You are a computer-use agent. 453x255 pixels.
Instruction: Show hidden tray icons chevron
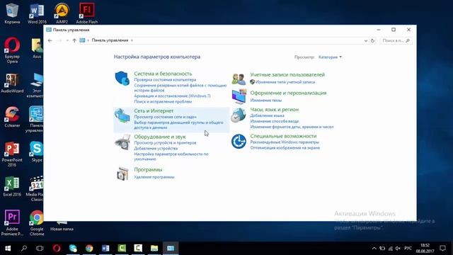[374, 248]
